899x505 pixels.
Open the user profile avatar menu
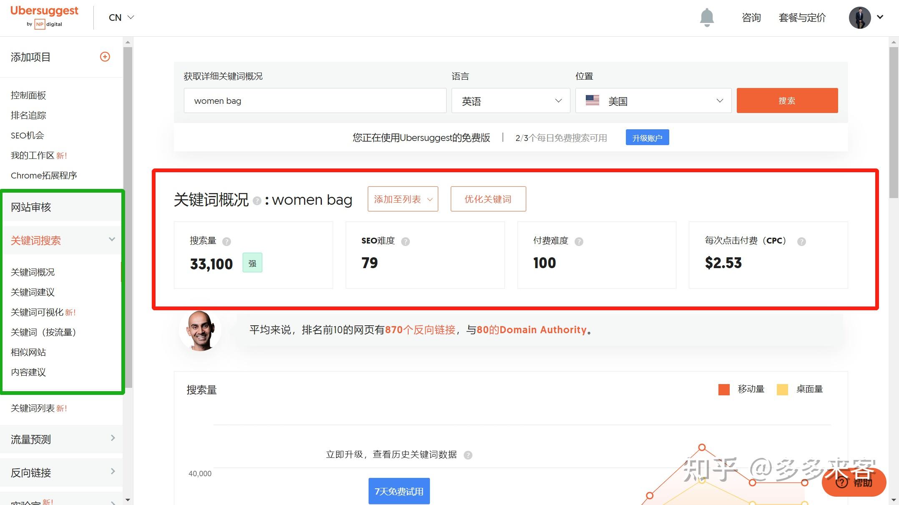(860, 18)
